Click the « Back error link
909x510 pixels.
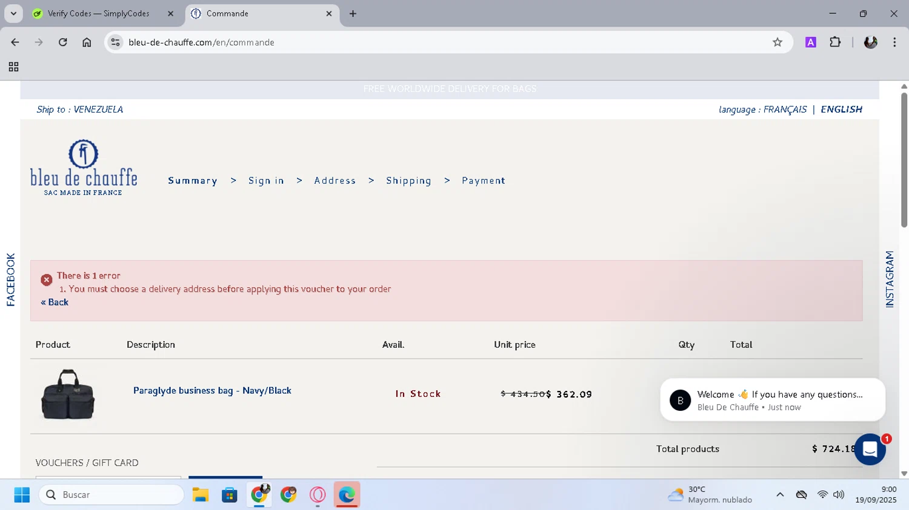pyautogui.click(x=55, y=302)
